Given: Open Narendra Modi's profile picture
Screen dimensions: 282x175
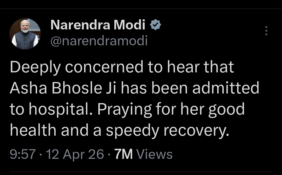Looking at the screenshot, I should (x=25, y=34).
